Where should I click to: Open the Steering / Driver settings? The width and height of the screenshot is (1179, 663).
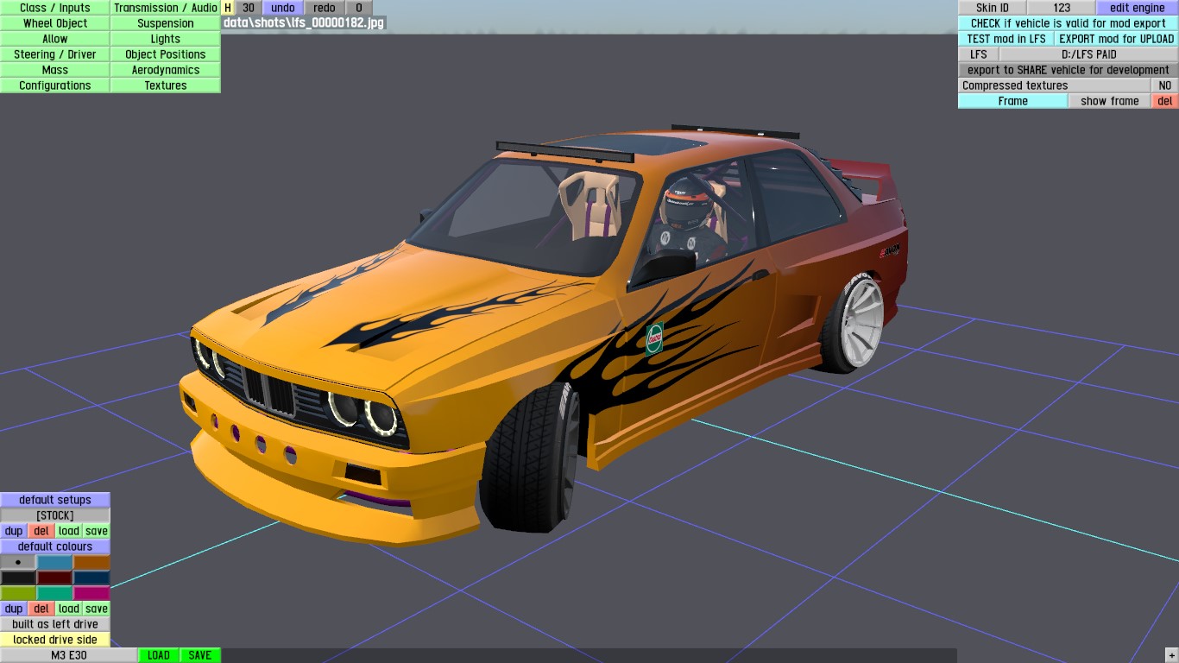pyautogui.click(x=54, y=54)
